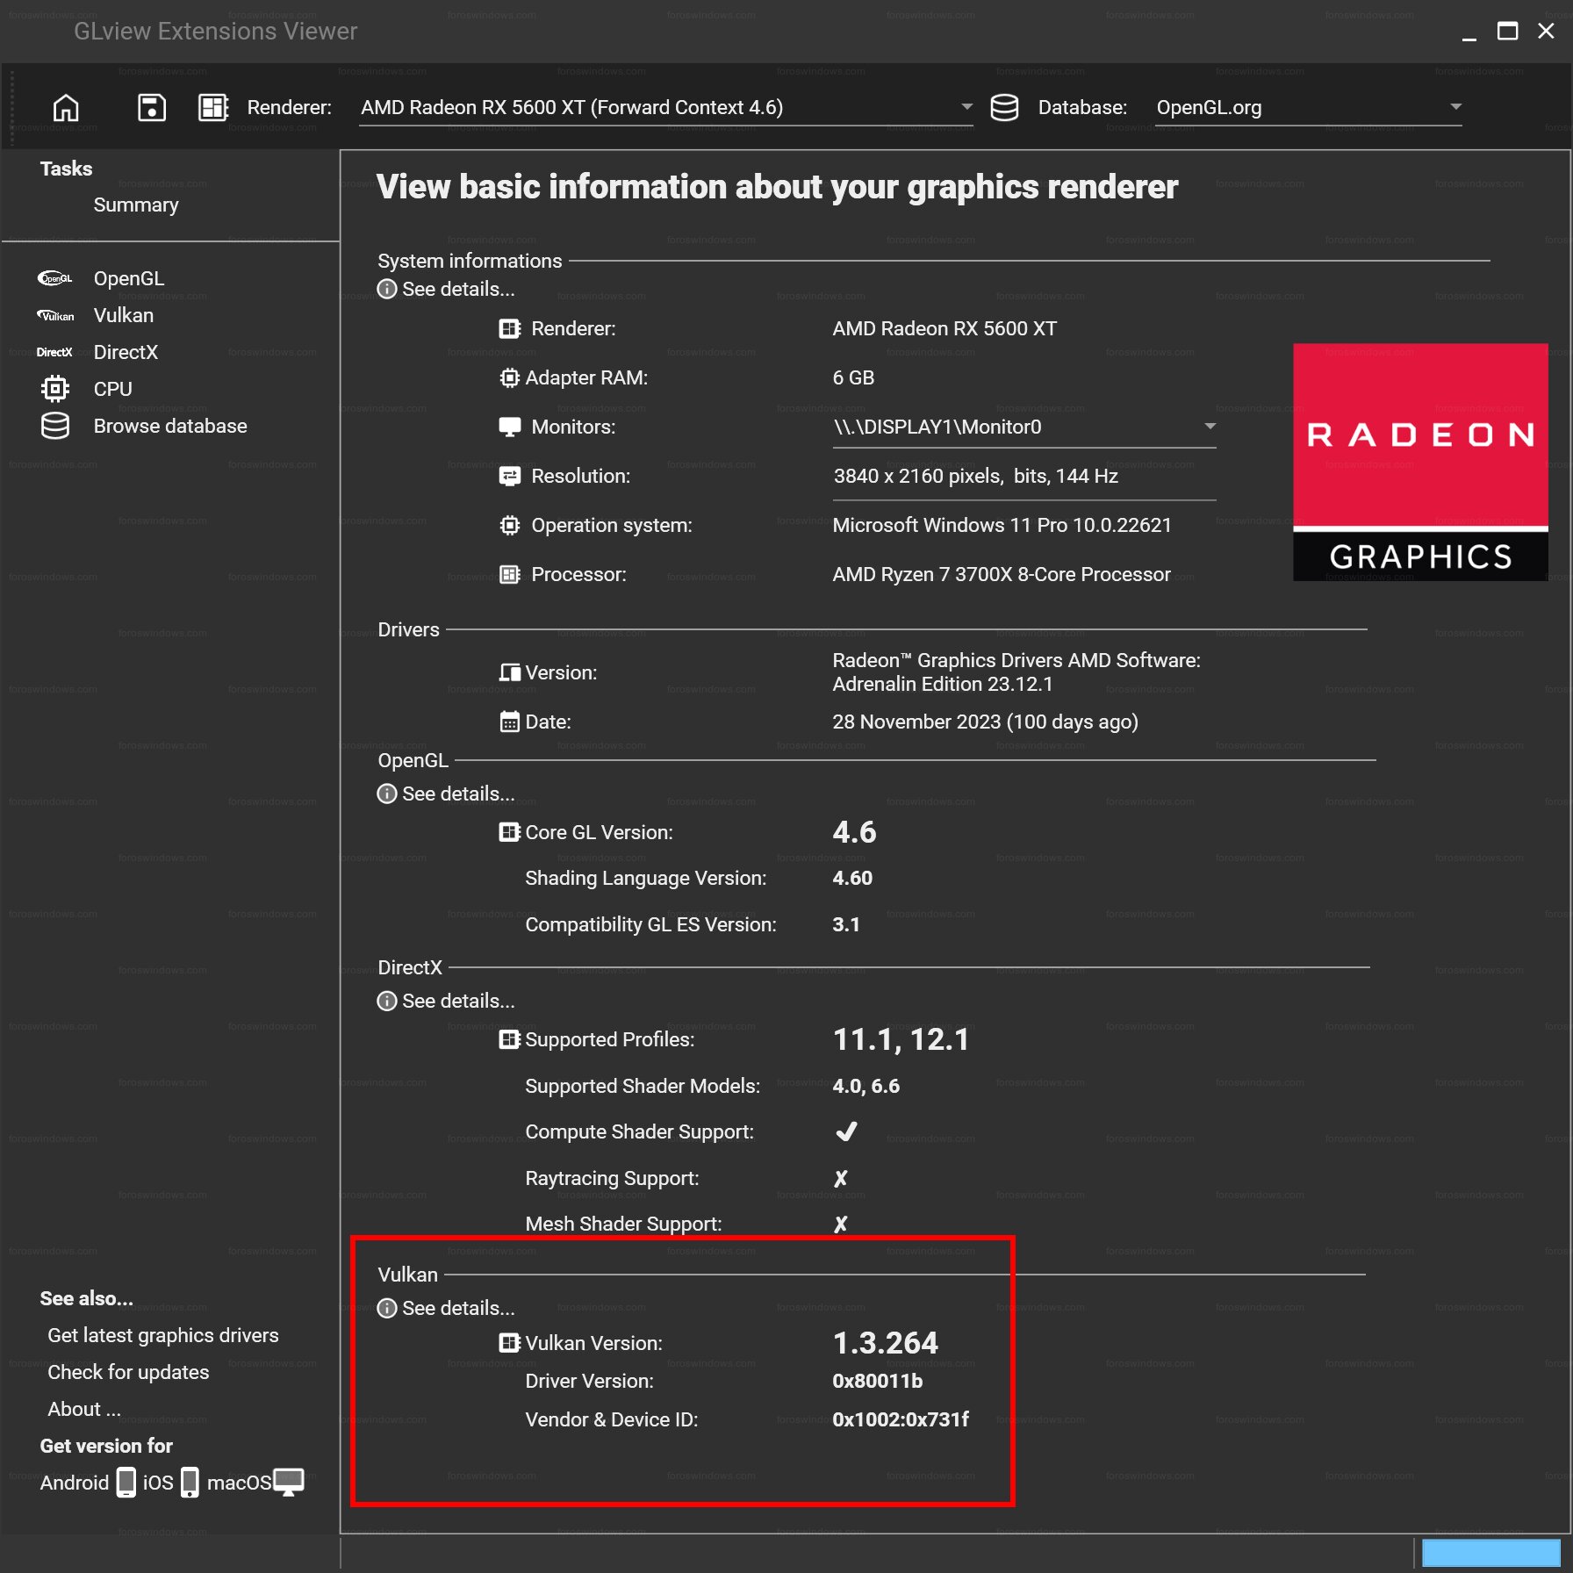Open the DirectX sidebar item
The width and height of the screenshot is (1573, 1573).
[126, 353]
